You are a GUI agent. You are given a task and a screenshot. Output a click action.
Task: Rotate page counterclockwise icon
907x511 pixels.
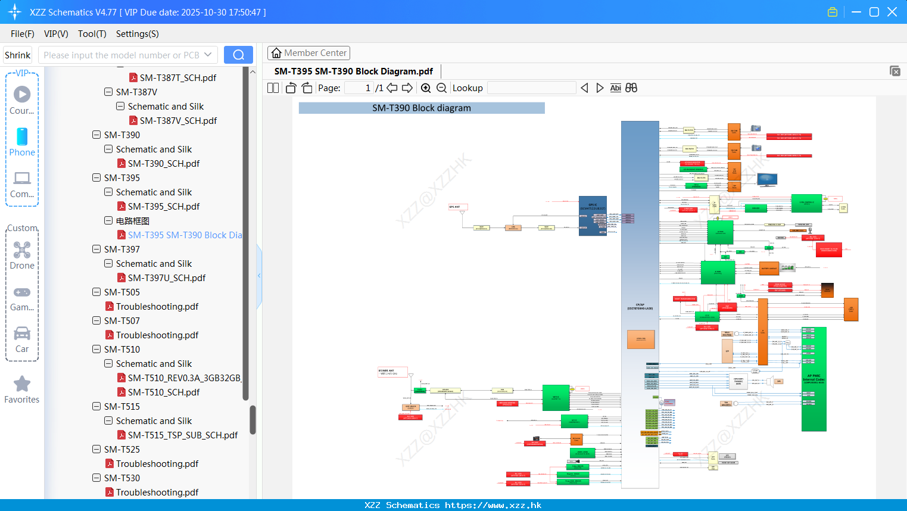[x=291, y=88]
